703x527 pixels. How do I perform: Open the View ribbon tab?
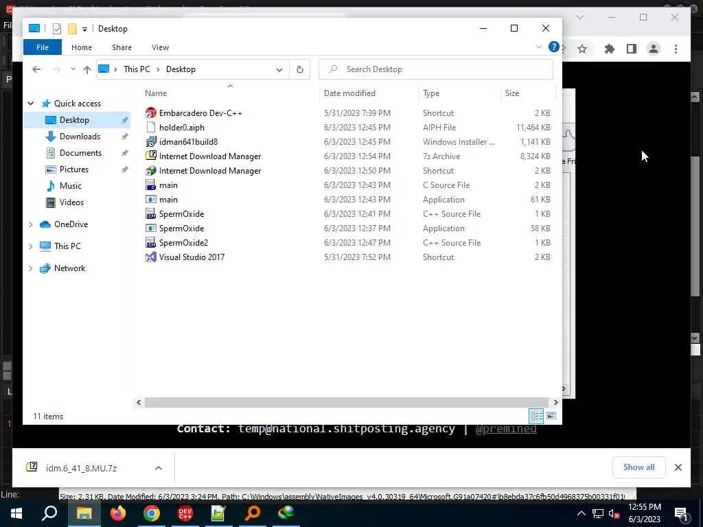click(x=160, y=47)
